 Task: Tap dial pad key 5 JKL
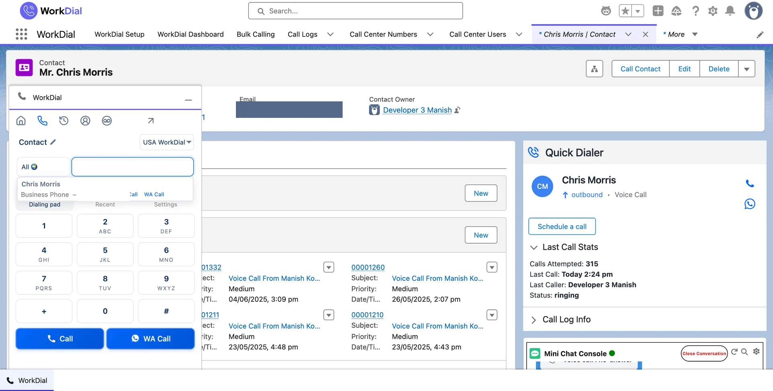pyautogui.click(x=105, y=254)
